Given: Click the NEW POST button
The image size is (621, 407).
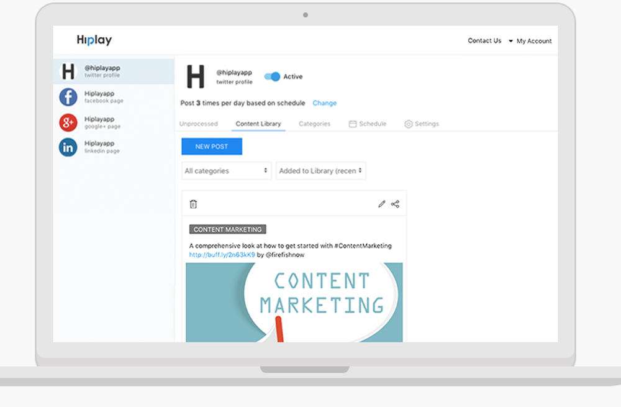Looking at the screenshot, I should (212, 146).
